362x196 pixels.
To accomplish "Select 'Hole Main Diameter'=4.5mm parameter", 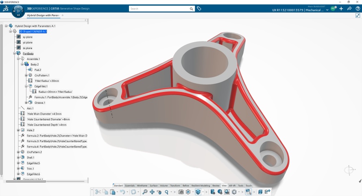I will click(x=44, y=114).
